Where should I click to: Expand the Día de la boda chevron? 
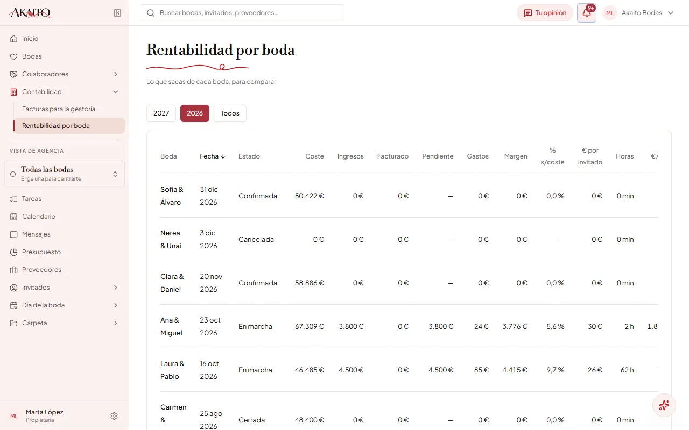point(116,305)
